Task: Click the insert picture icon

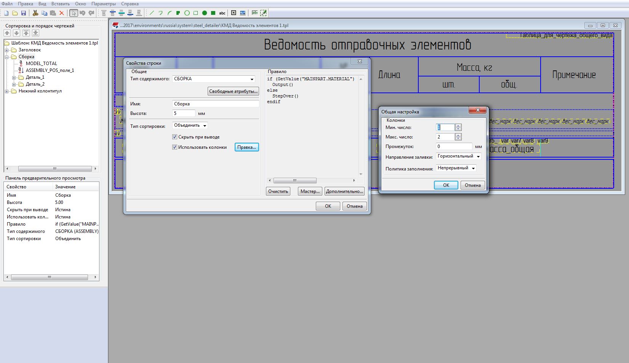Action: pyautogui.click(x=243, y=13)
